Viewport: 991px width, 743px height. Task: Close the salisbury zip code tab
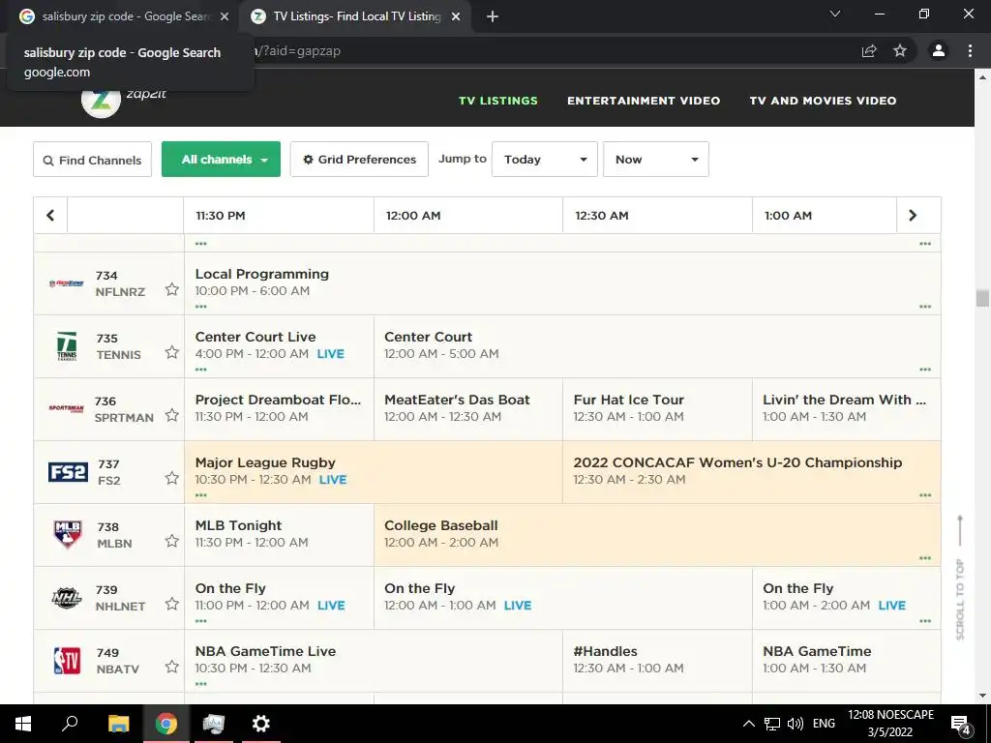coord(225,16)
